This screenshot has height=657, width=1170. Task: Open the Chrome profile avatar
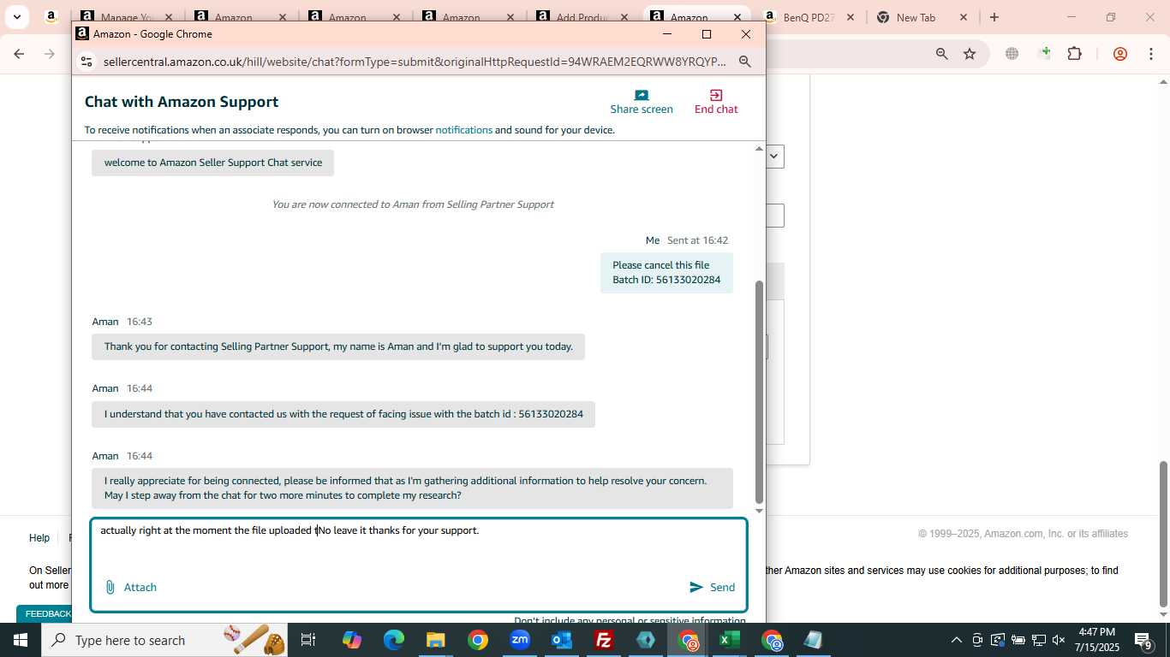1119,54
